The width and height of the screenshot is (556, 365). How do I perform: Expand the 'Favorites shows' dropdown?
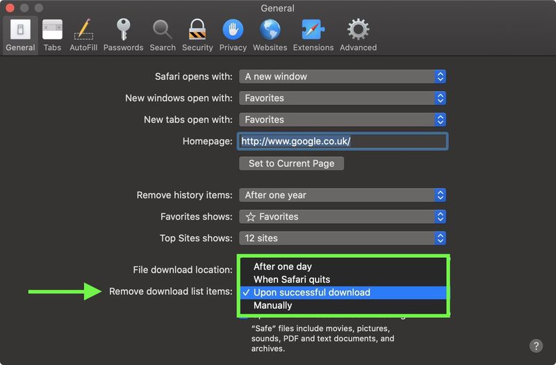(343, 217)
